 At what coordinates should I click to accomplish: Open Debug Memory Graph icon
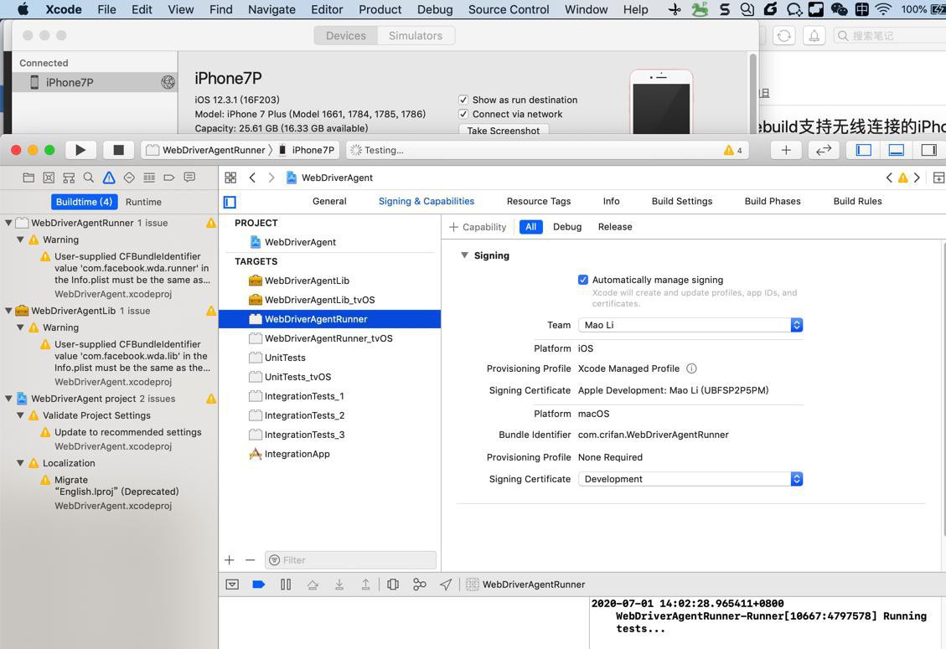point(419,585)
